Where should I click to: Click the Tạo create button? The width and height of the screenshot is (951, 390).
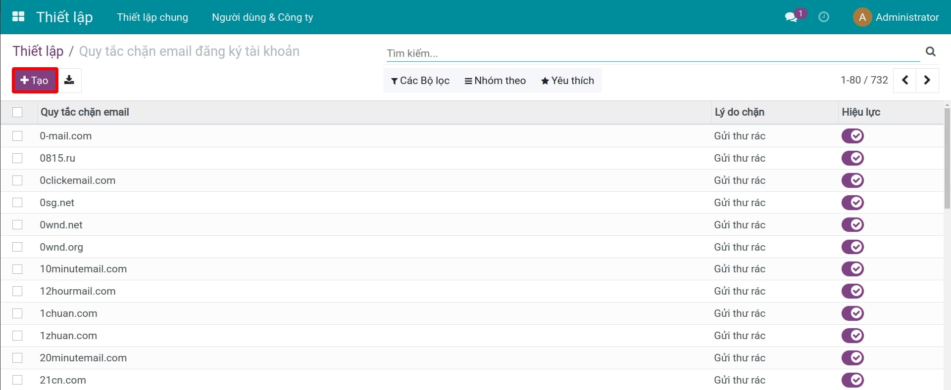point(35,80)
